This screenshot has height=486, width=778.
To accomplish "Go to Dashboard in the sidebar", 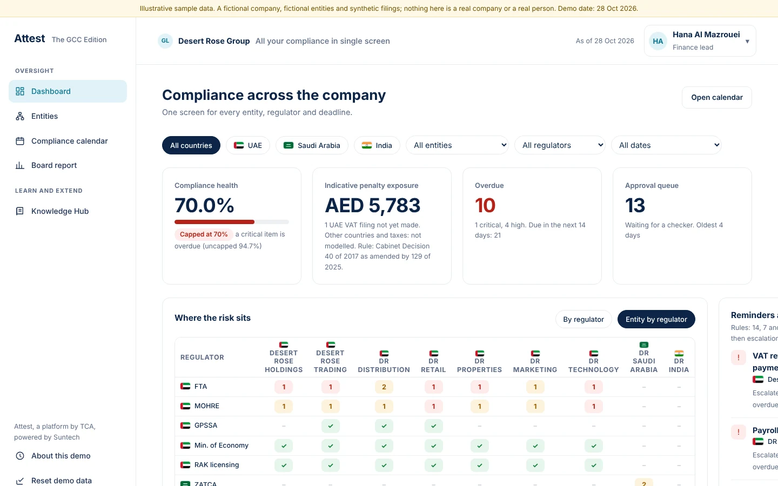I will click(68, 91).
